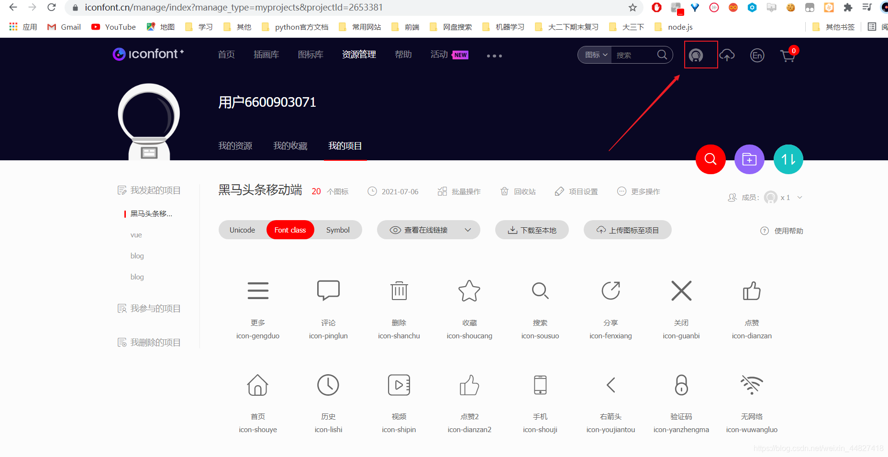Select the vue project in the sidebar
The image size is (888, 457).
[136, 234]
